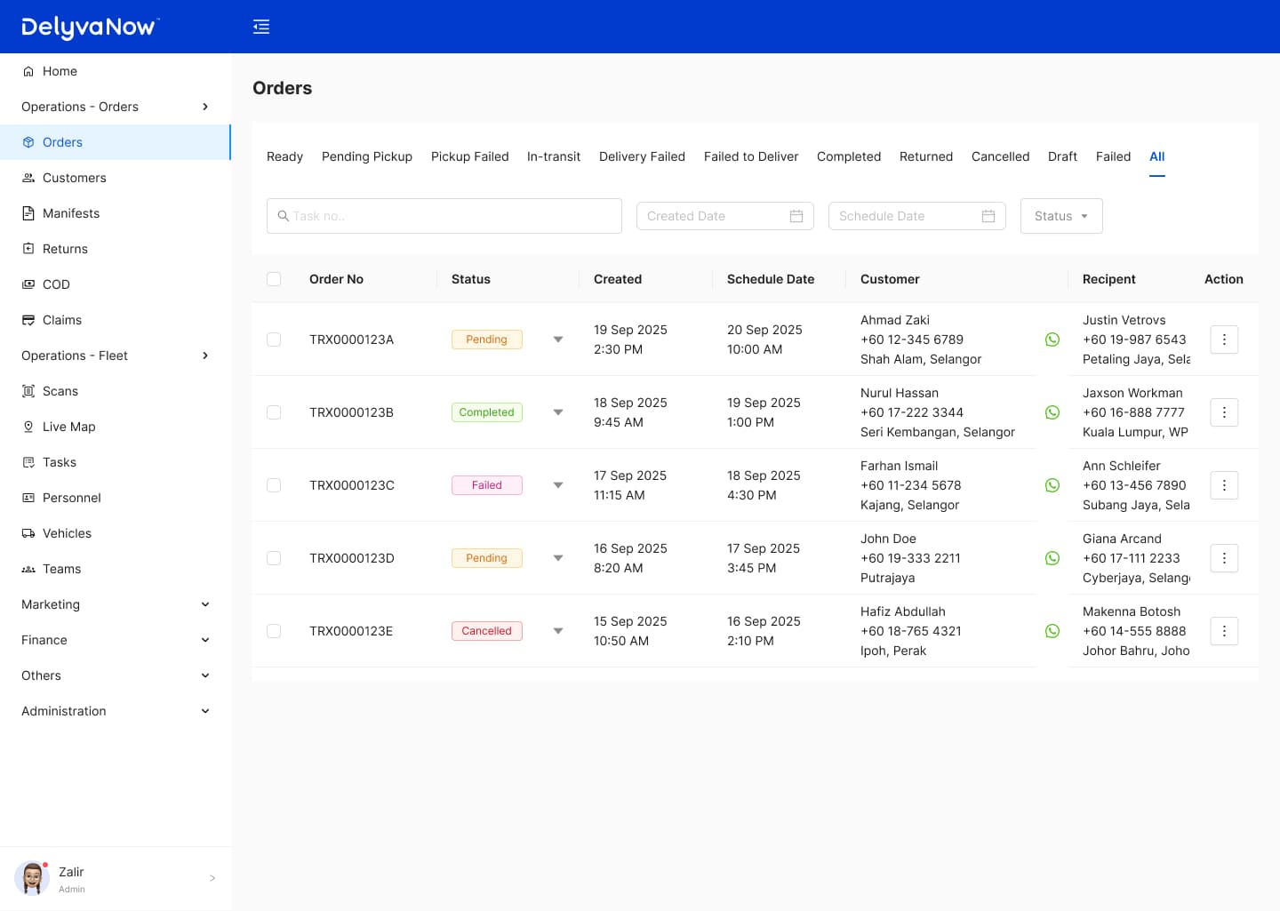This screenshot has height=911, width=1280.
Task: Click the DelyvaNow logo
Action: click(x=91, y=28)
